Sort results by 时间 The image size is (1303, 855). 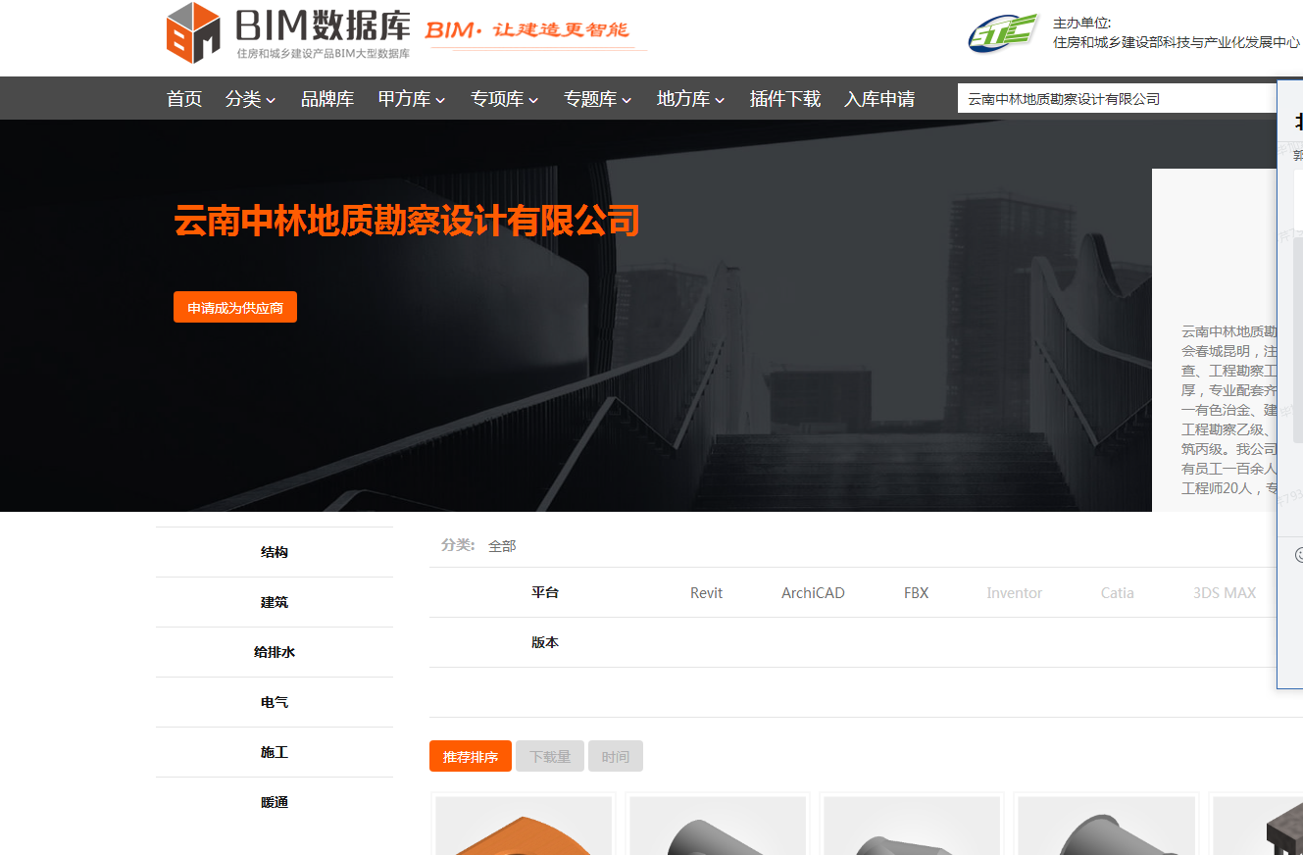coord(616,756)
